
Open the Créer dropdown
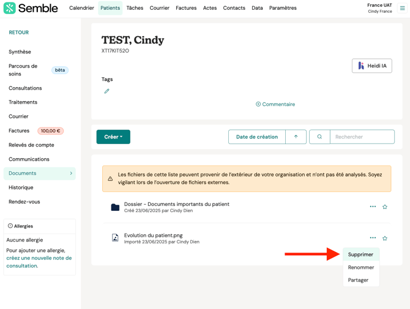pyautogui.click(x=113, y=137)
